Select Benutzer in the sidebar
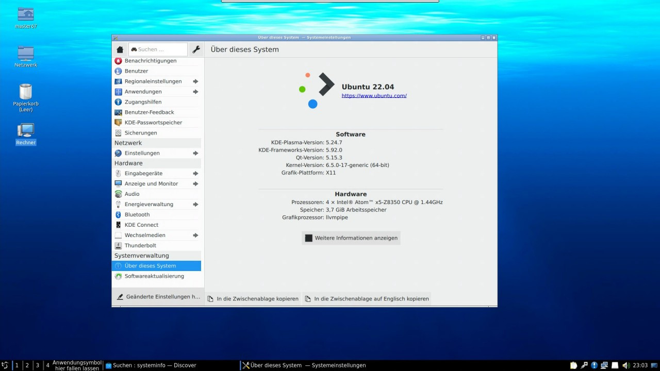 point(156,71)
